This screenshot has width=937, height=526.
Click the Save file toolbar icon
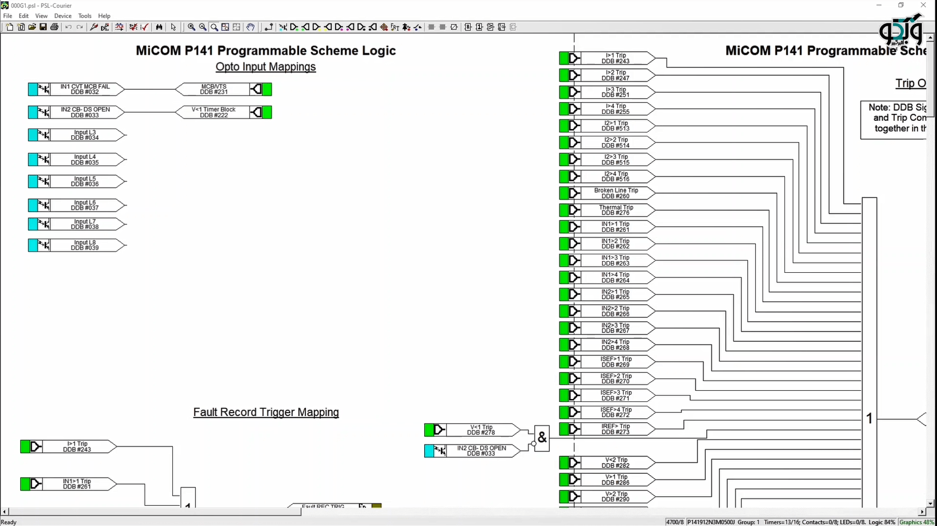click(x=43, y=27)
